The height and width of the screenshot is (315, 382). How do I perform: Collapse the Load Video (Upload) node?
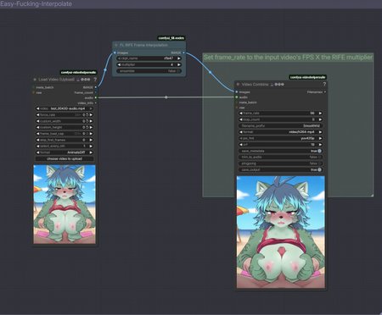pos(35,80)
